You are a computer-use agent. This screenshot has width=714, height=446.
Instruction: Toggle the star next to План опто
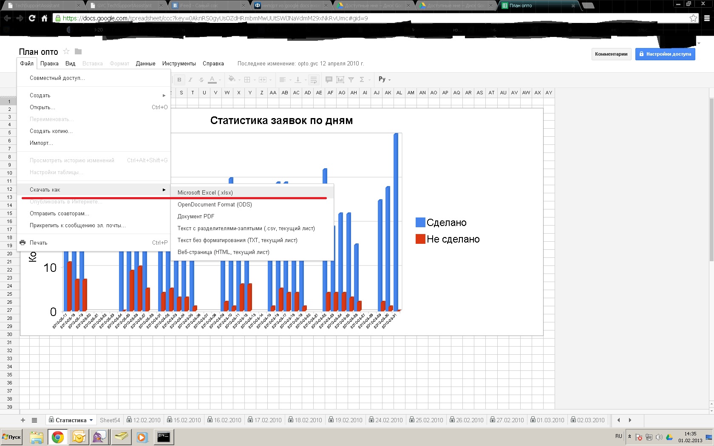66,51
